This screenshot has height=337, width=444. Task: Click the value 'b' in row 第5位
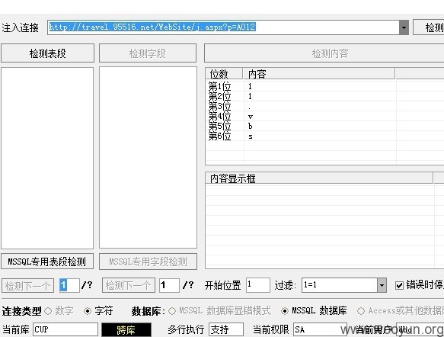pyautogui.click(x=251, y=126)
